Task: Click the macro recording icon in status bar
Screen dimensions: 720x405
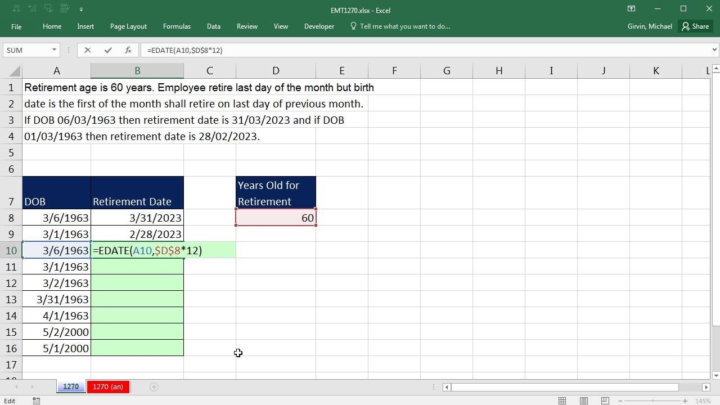Action: click(x=36, y=400)
